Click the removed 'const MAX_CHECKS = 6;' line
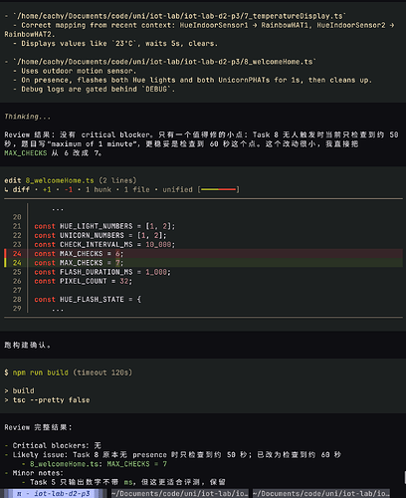 point(79,254)
